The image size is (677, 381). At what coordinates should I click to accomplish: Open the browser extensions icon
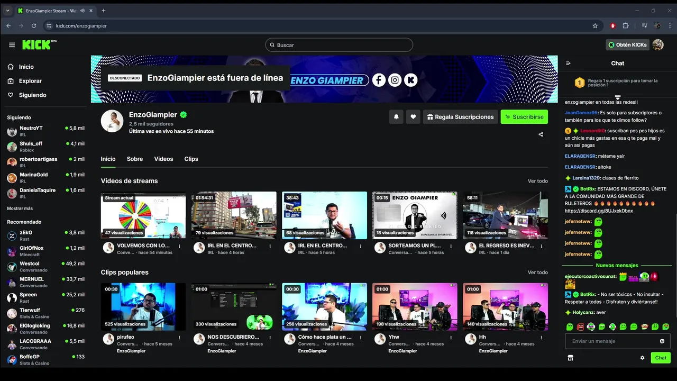pyautogui.click(x=626, y=25)
